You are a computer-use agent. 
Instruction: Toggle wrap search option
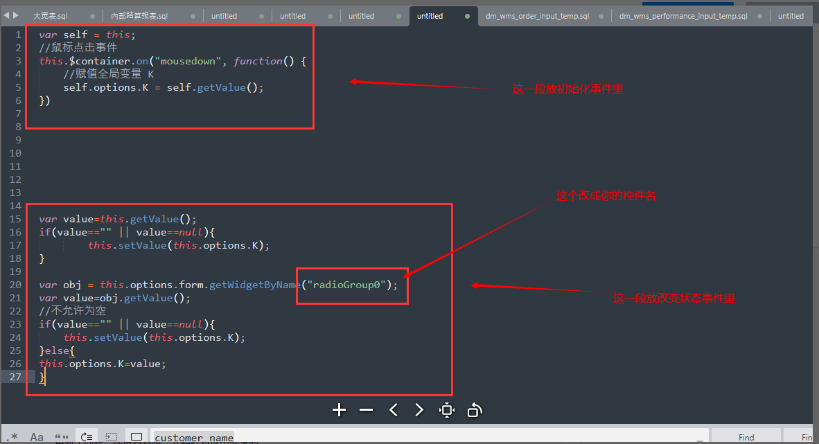coord(87,437)
